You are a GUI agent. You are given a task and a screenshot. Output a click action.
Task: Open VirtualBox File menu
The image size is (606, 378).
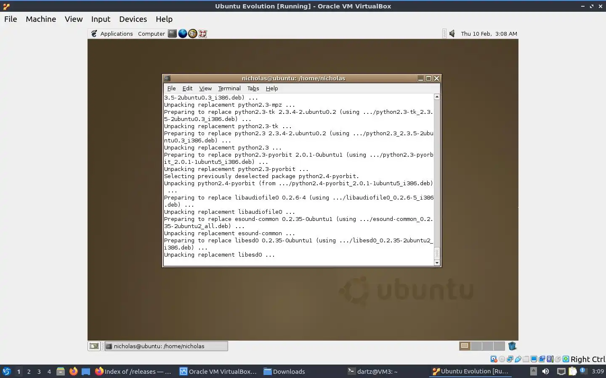[11, 19]
